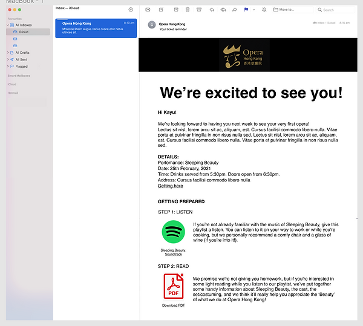Click the Get Mail envelope icon
The height and width of the screenshot is (326, 363).
coord(148,10)
